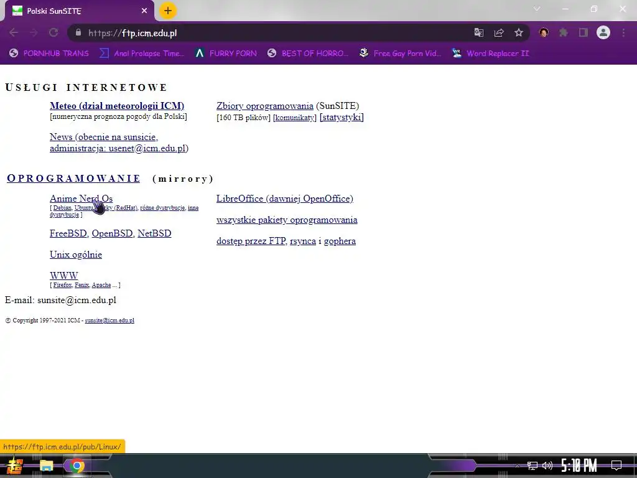Image resolution: width=637 pixels, height=478 pixels.
Task: Open wszystkie pakiety oprogramowania link
Action: 287,220
